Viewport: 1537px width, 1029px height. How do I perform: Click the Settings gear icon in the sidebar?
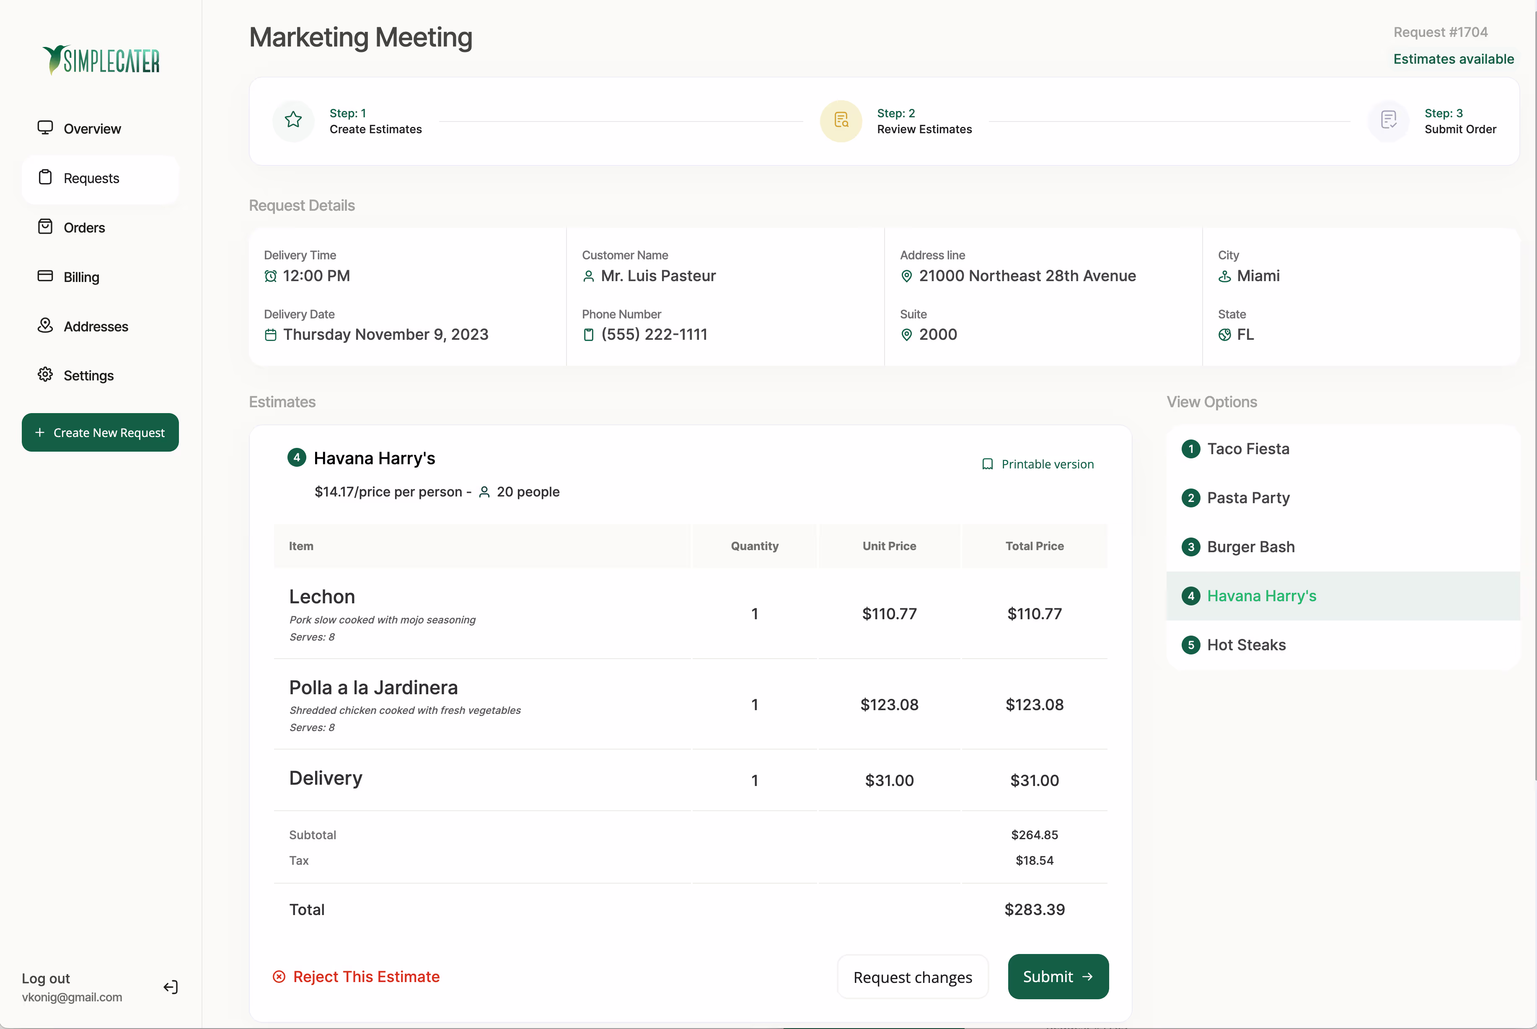click(x=45, y=375)
